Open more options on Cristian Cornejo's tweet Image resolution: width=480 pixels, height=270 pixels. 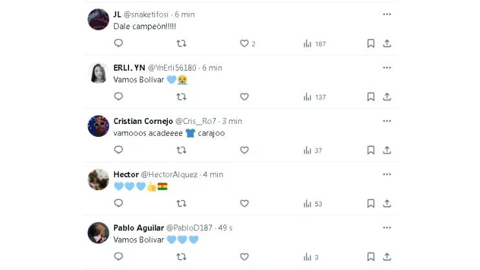[387, 121]
